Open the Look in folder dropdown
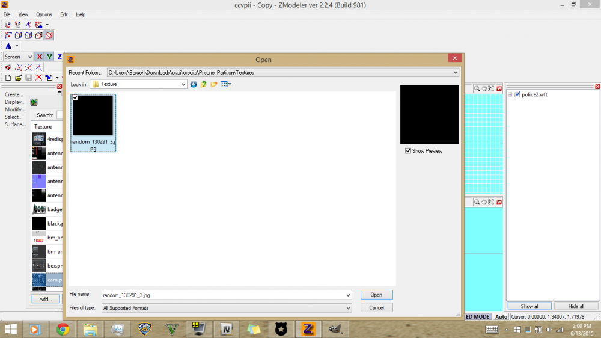This screenshot has width=601, height=338. [183, 84]
